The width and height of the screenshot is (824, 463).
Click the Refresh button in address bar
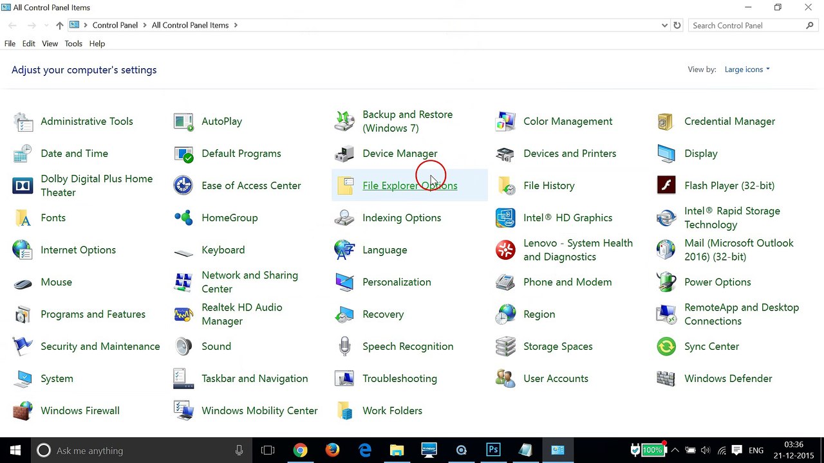(677, 26)
